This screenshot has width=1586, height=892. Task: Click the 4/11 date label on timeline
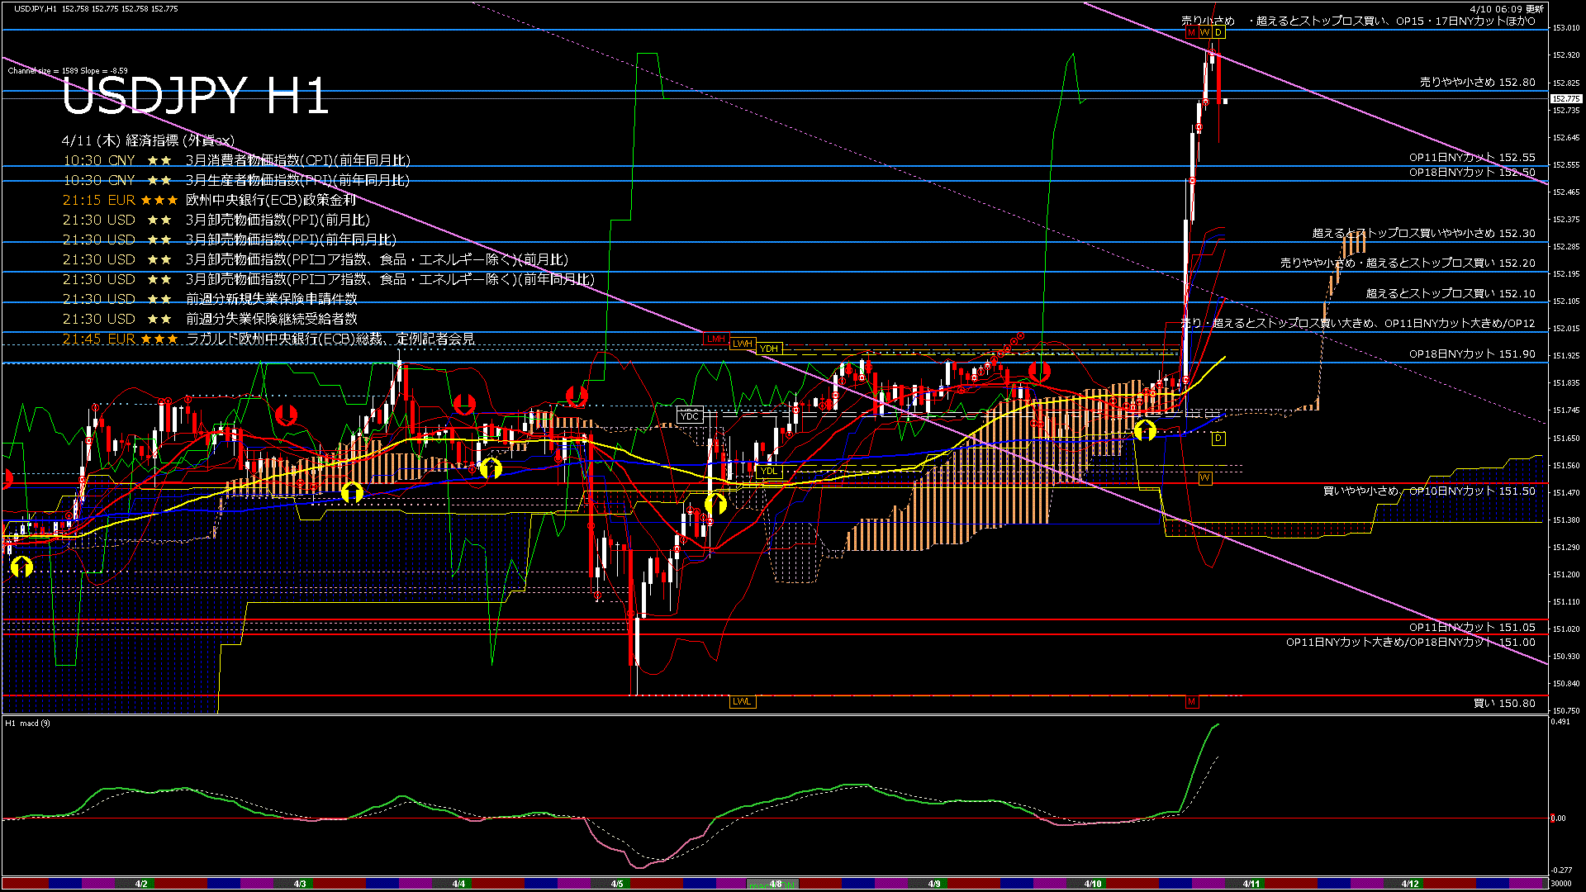[x=1251, y=884]
